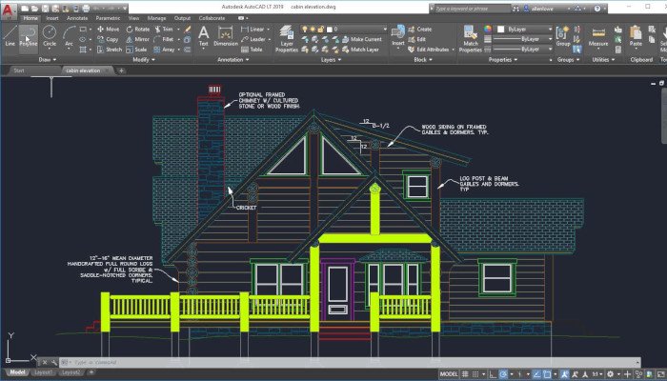Open the object color ByLayer dropdown
This screenshot has height=381, width=667.
coord(524,29)
